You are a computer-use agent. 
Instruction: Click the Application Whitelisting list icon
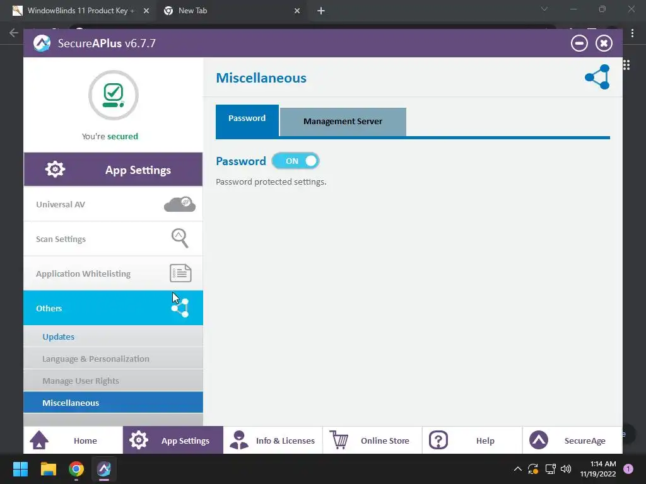point(180,274)
